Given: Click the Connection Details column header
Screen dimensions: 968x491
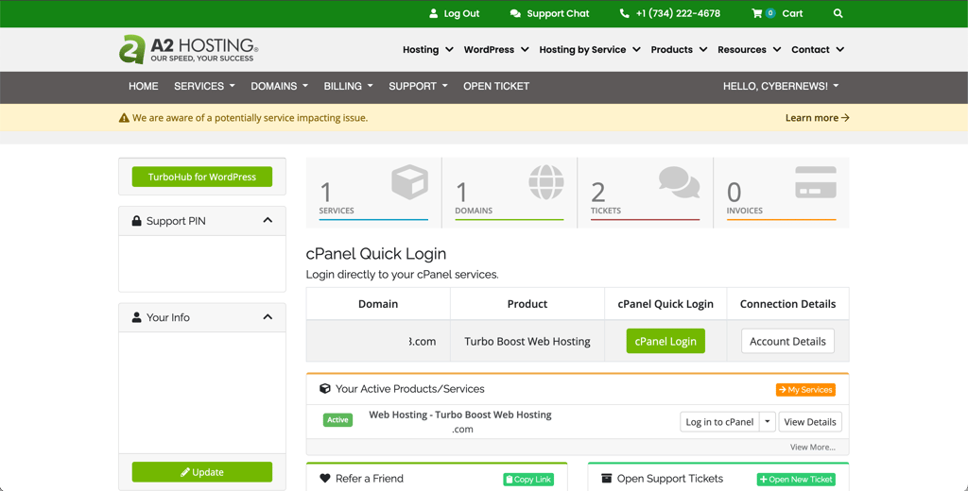Looking at the screenshot, I should 787,304.
